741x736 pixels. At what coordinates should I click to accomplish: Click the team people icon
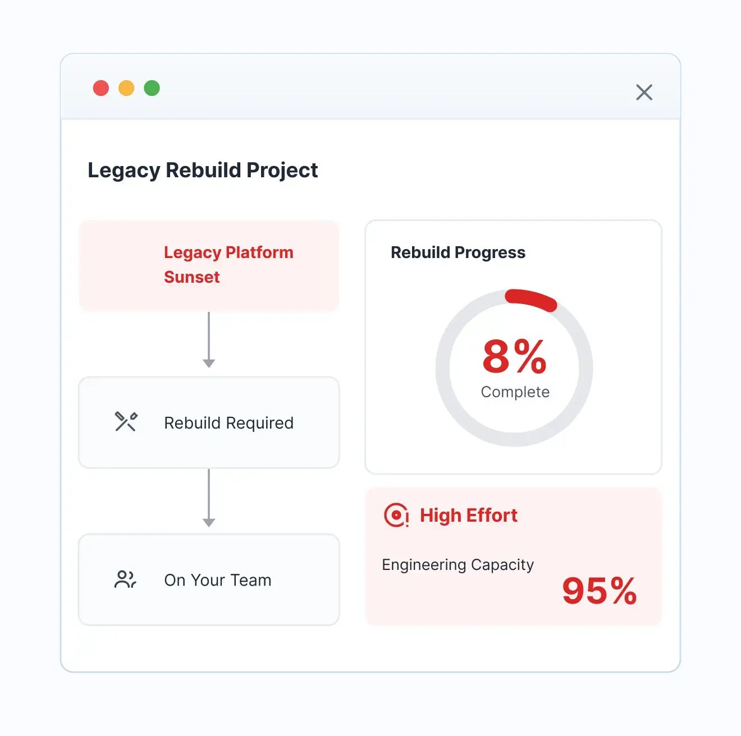125,579
